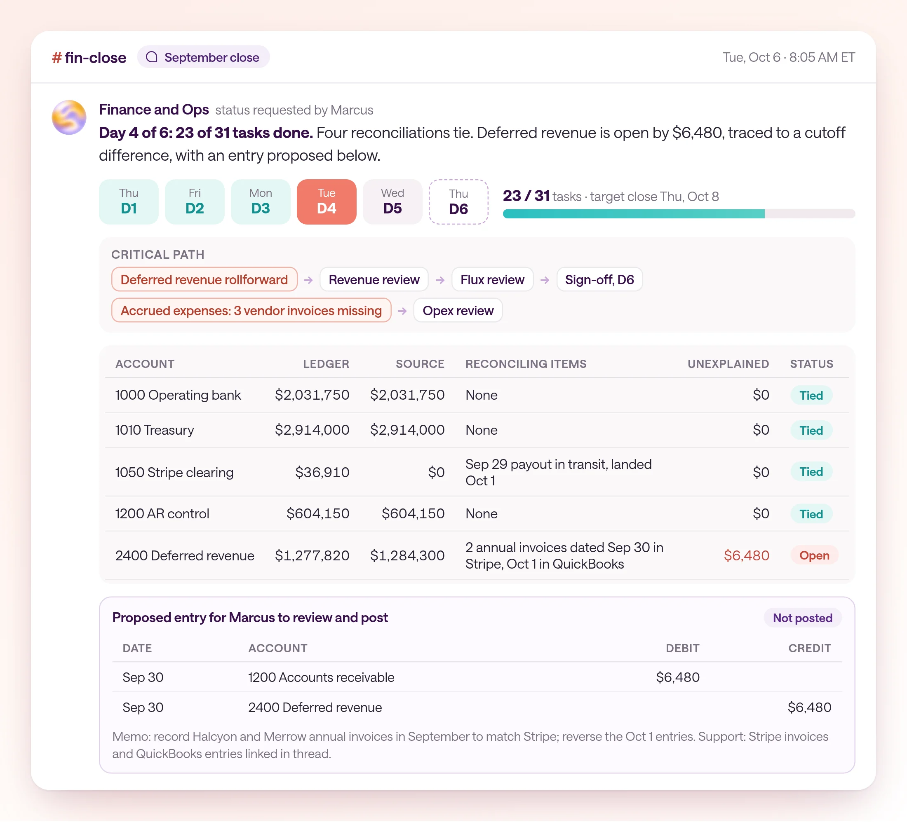Click the arrow between Deferred revenue rollforward and Revenue review
Image resolution: width=907 pixels, height=822 pixels.
[308, 280]
